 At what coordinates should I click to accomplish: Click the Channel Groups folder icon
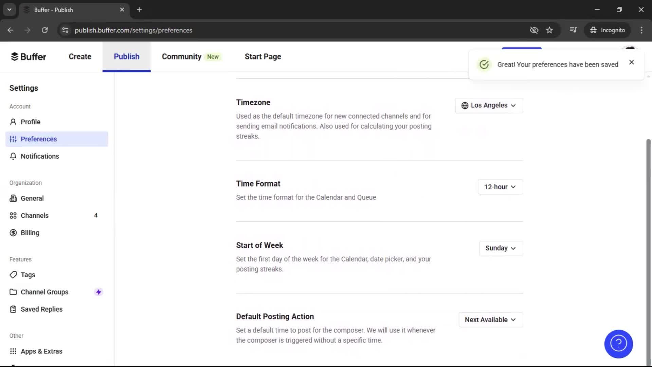click(x=13, y=292)
